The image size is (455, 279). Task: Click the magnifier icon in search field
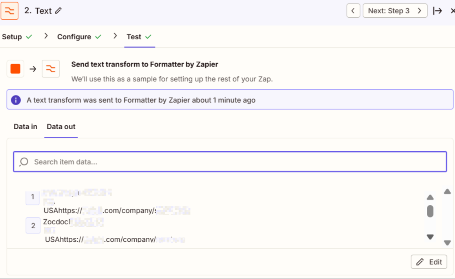coord(24,162)
